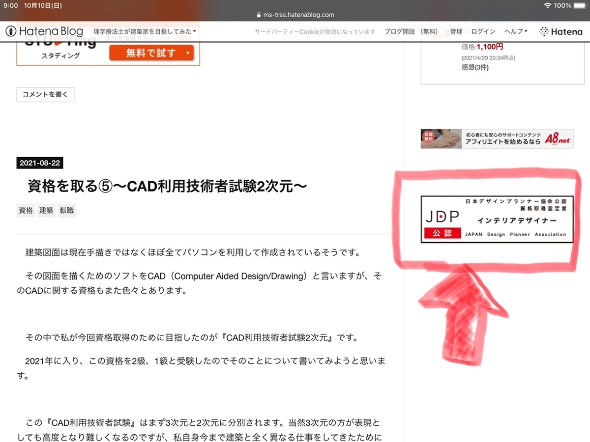590x442 pixels.
Task: Tap the ms-trss.hatenablog.com address bar
Action: pyautogui.click(x=295, y=15)
